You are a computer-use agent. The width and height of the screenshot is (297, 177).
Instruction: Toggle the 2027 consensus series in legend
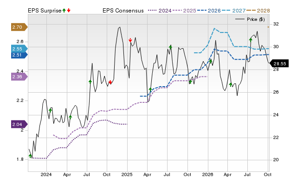(233, 11)
